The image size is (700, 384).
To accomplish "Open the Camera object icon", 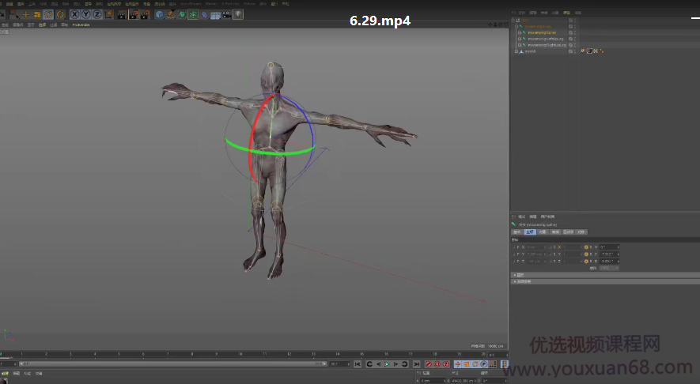I will pyautogui.click(x=227, y=14).
